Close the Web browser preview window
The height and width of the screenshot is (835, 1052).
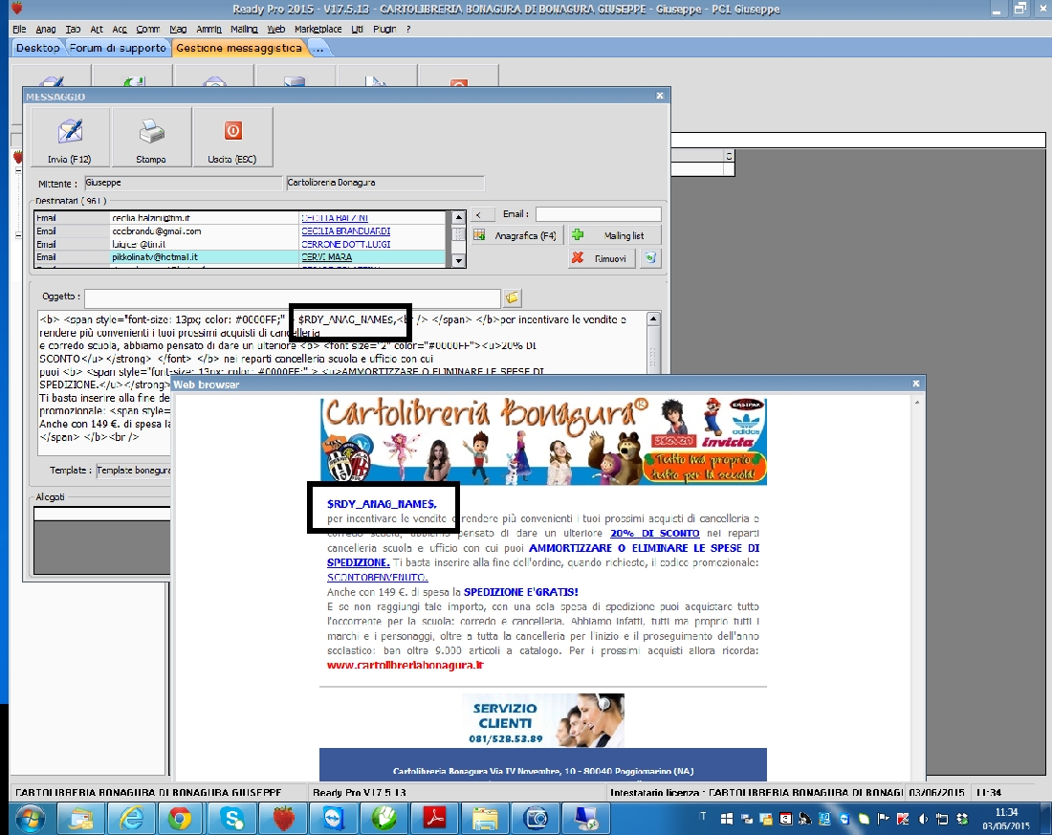pos(916,384)
